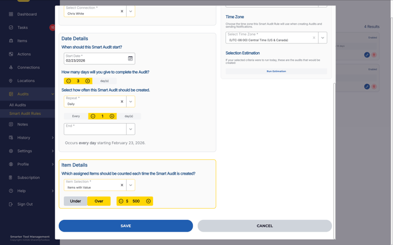Open Smart Audit Rules page

[25, 114]
